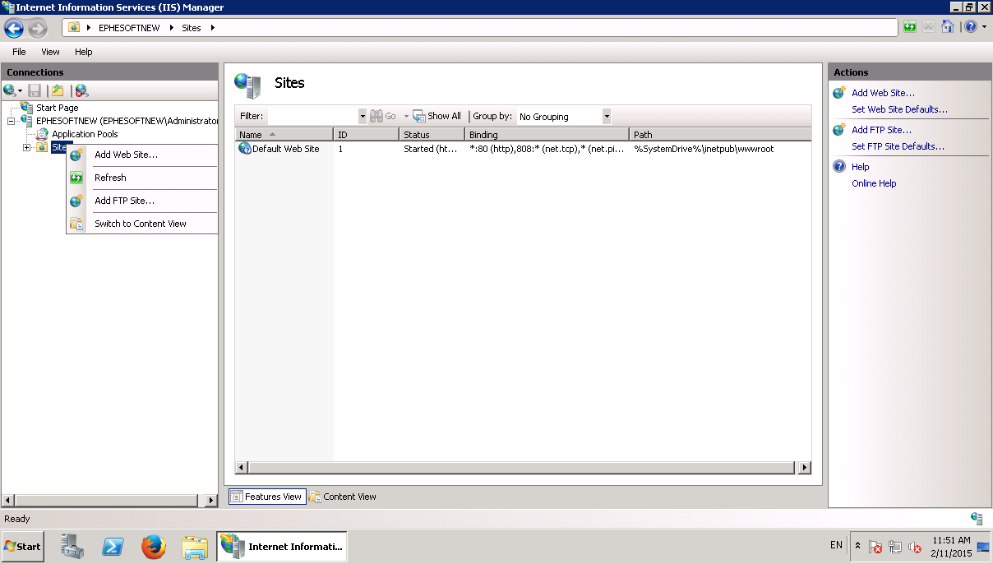Viewport: 993px width, 564px height.
Task: Click the Delete Connection icon in Connections toolbar
Action: click(81, 90)
